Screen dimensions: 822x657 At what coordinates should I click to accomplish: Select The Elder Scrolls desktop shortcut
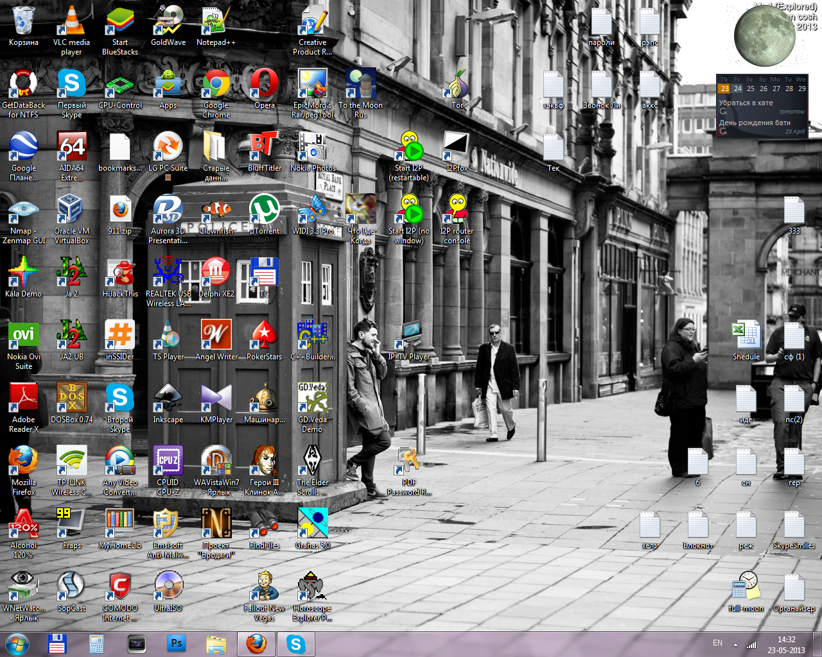(313, 470)
